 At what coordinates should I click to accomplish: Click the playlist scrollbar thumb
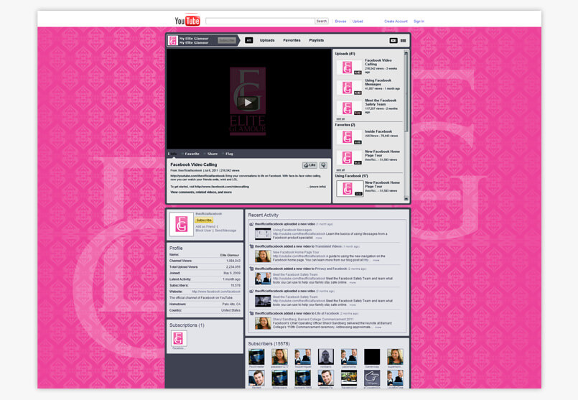406,93
